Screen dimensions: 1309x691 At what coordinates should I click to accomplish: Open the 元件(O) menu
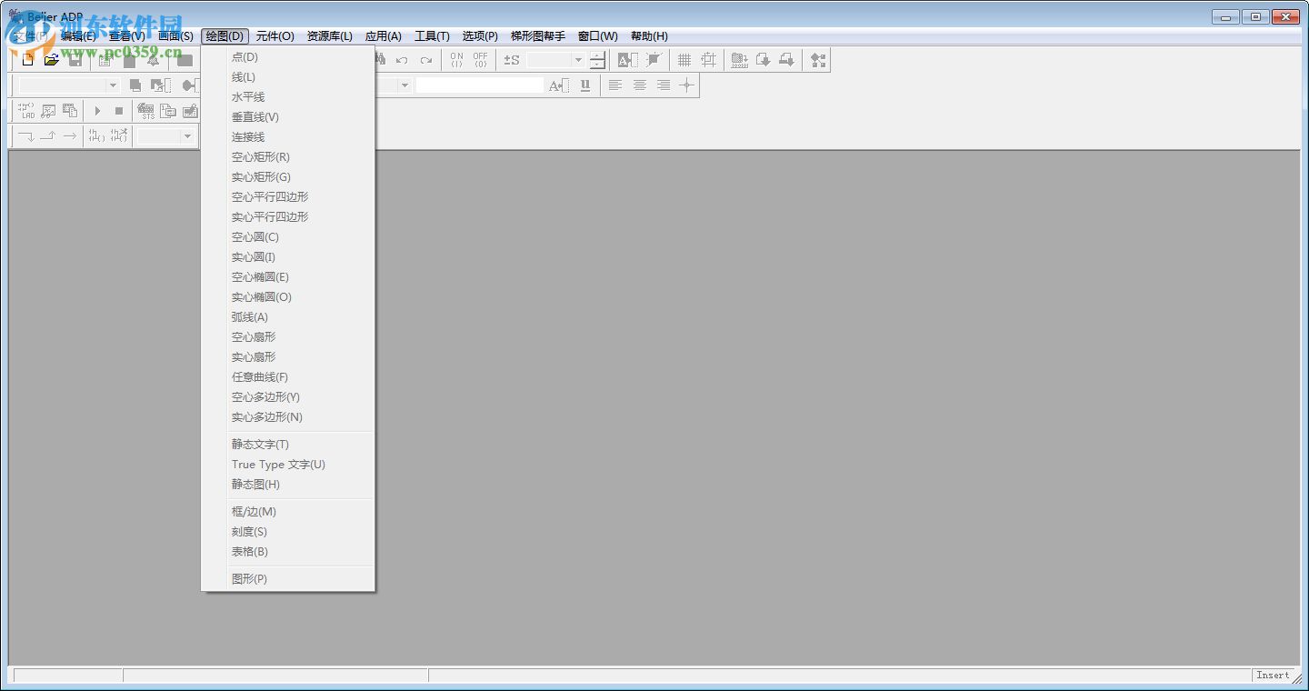click(x=275, y=36)
